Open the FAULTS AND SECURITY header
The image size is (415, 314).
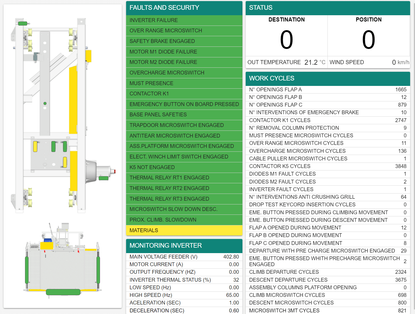click(184, 8)
